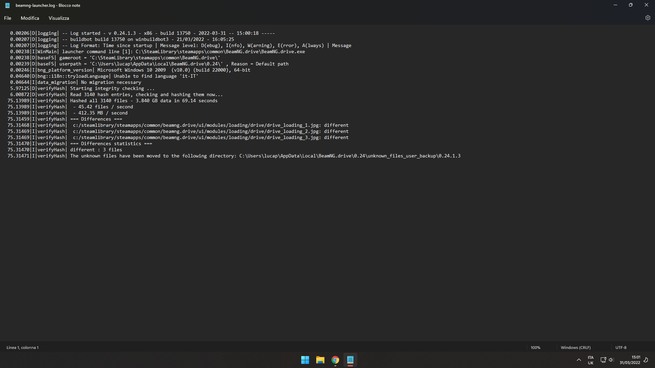
Task: Click UTF-8 encoding status entry
Action: tap(621, 348)
